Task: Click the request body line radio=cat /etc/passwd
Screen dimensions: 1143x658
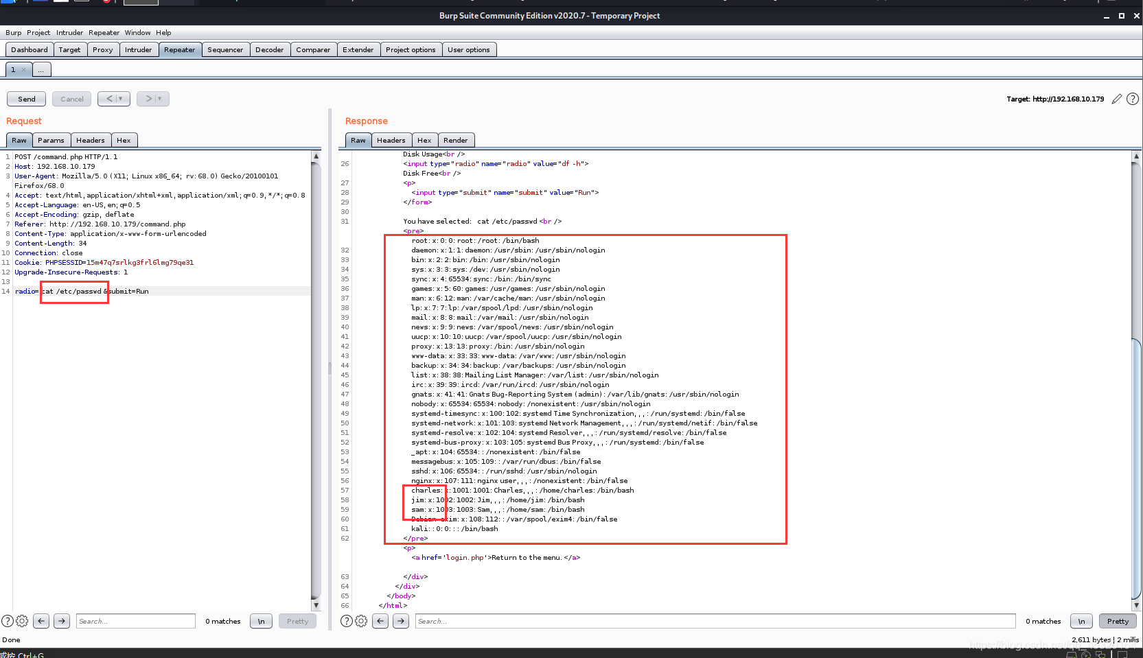Action: click(82, 291)
